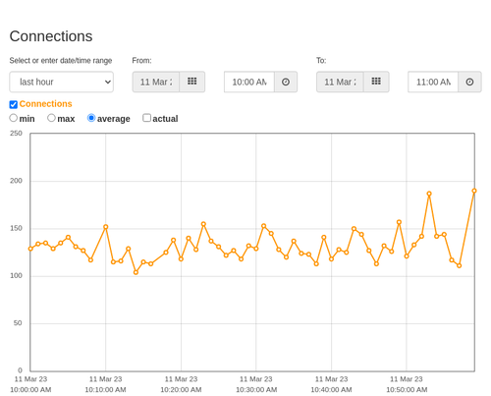Click the '50' y-axis label
Screen dimensions: 491x396
18,323
